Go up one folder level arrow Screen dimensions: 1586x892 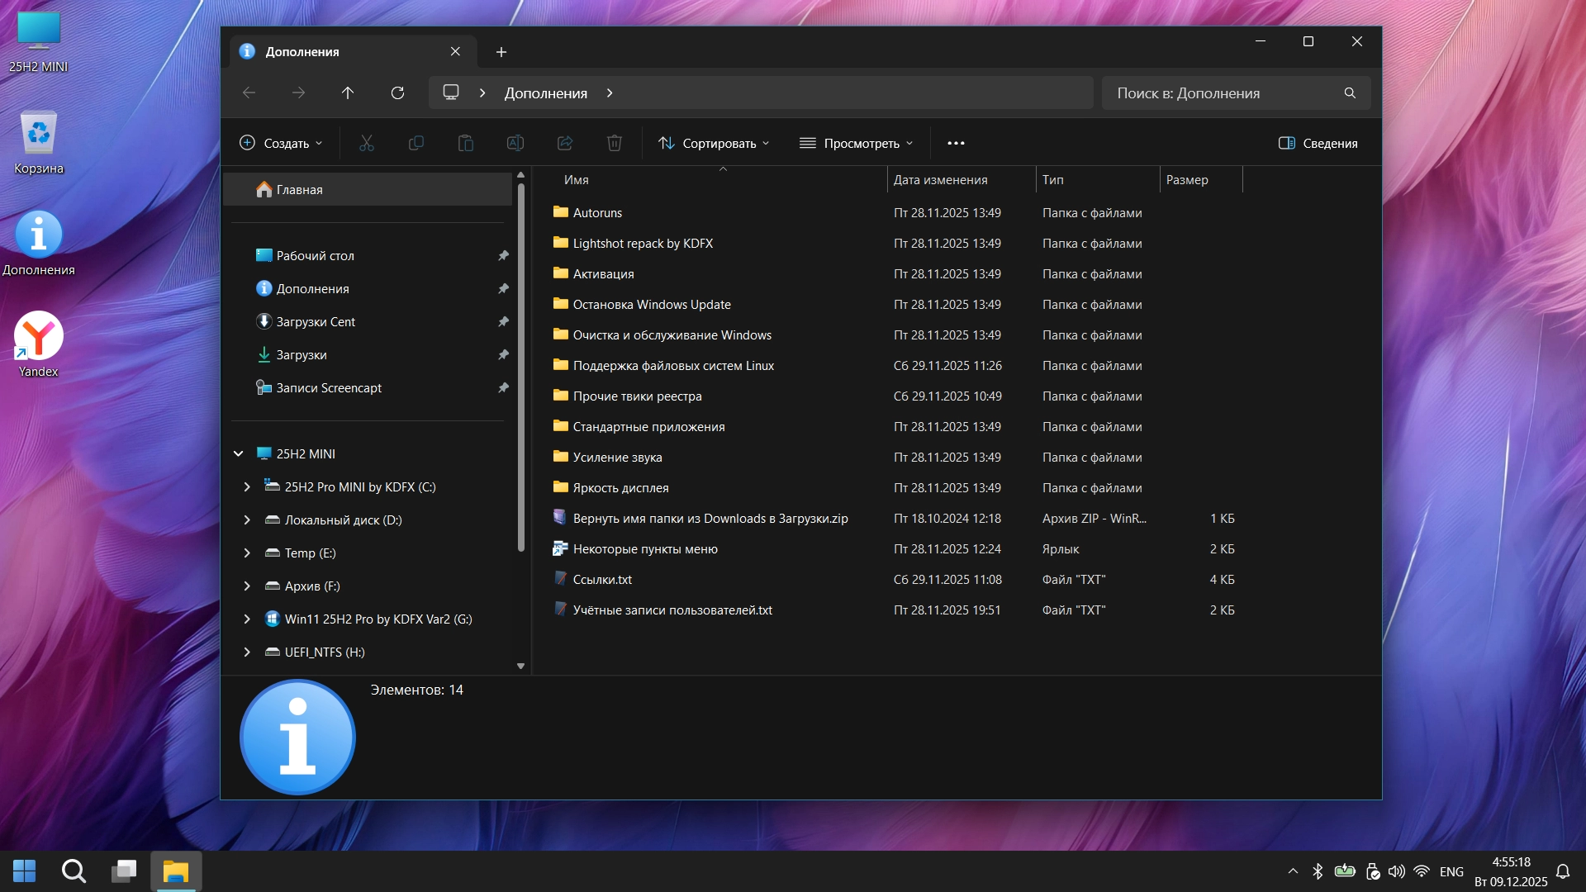[x=348, y=93]
